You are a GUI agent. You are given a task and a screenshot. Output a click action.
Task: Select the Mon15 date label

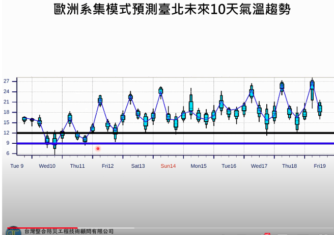(199, 166)
